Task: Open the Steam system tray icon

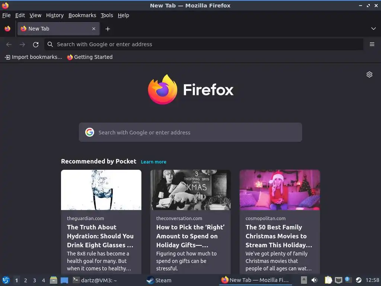Action: (x=359, y=280)
